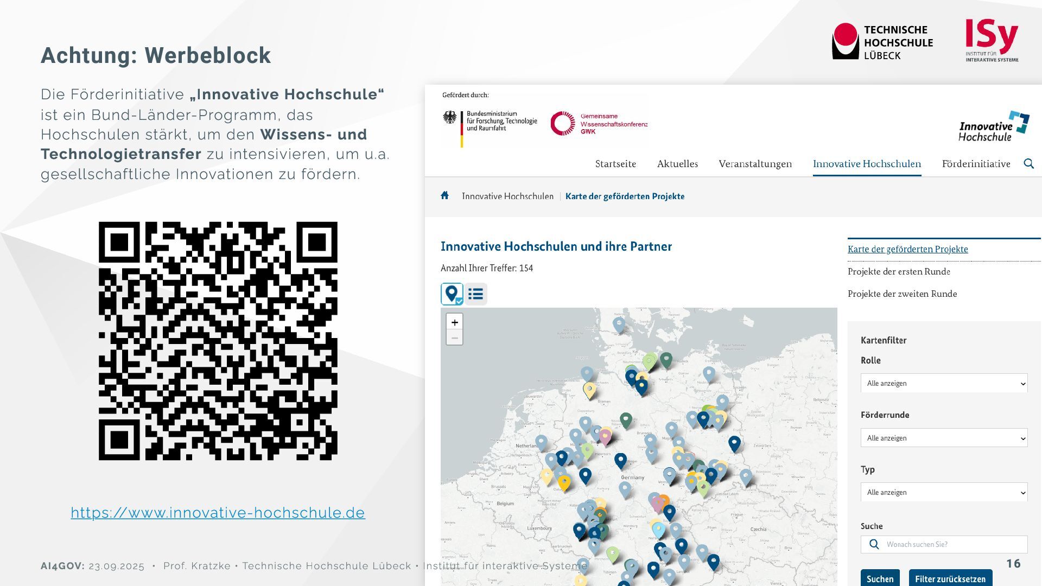Viewport: 1042px width, 586px height.
Task: Zoom in on the map
Action: [x=454, y=322]
